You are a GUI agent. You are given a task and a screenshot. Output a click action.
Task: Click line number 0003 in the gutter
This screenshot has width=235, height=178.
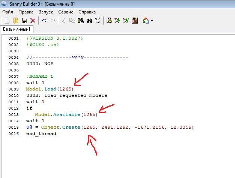[x=14, y=51]
